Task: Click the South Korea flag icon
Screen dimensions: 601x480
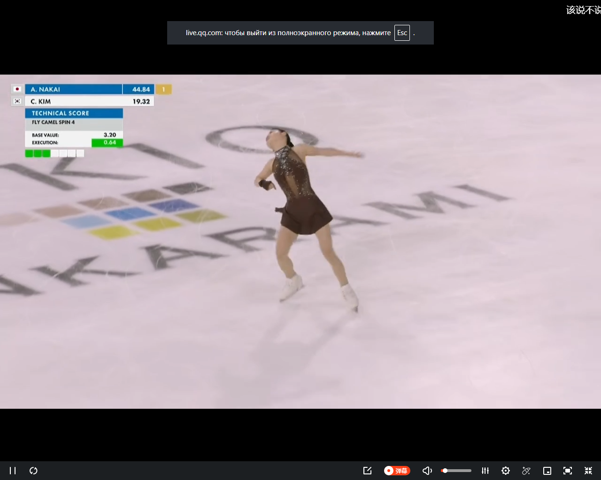Action: (x=17, y=101)
